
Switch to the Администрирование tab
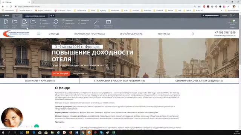(35, 16)
